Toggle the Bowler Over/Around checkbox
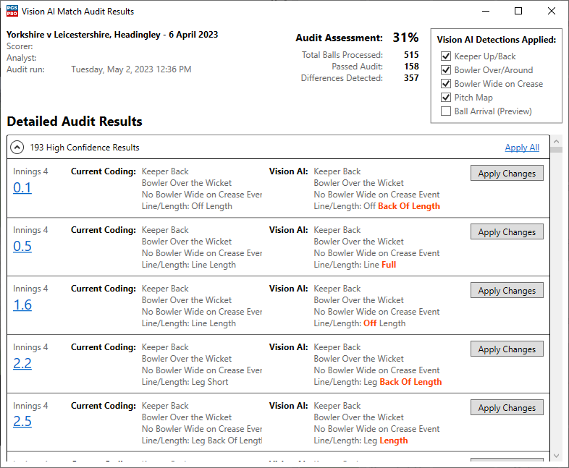 (446, 70)
